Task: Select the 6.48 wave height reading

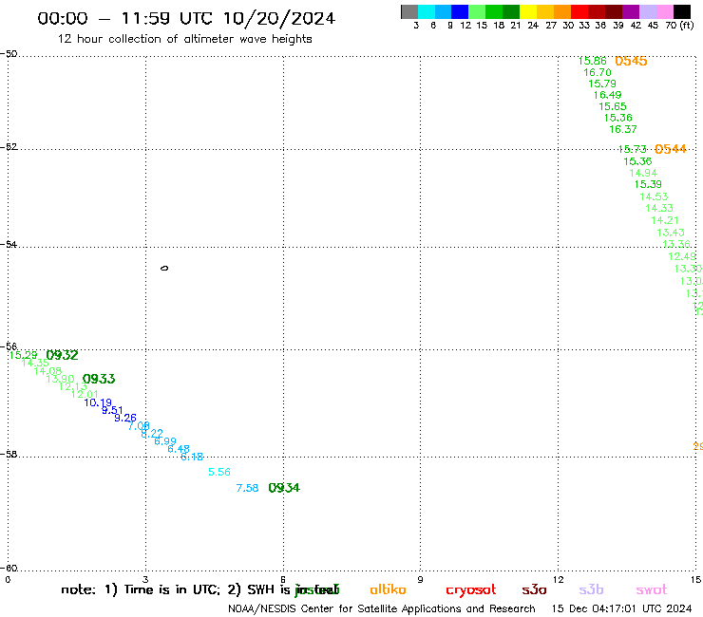Action: click(x=179, y=449)
